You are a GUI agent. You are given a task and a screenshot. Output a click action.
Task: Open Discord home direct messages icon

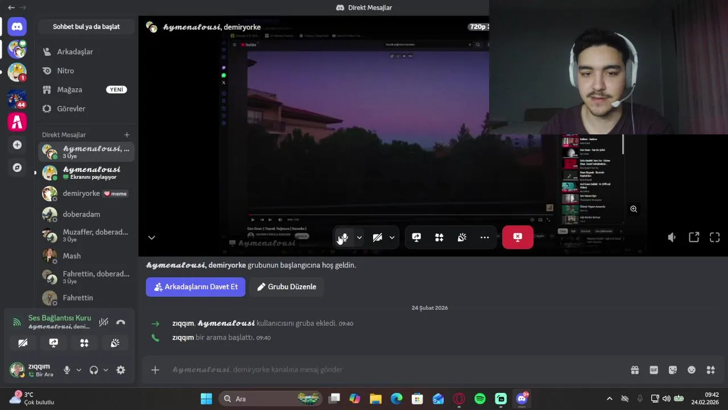click(17, 26)
